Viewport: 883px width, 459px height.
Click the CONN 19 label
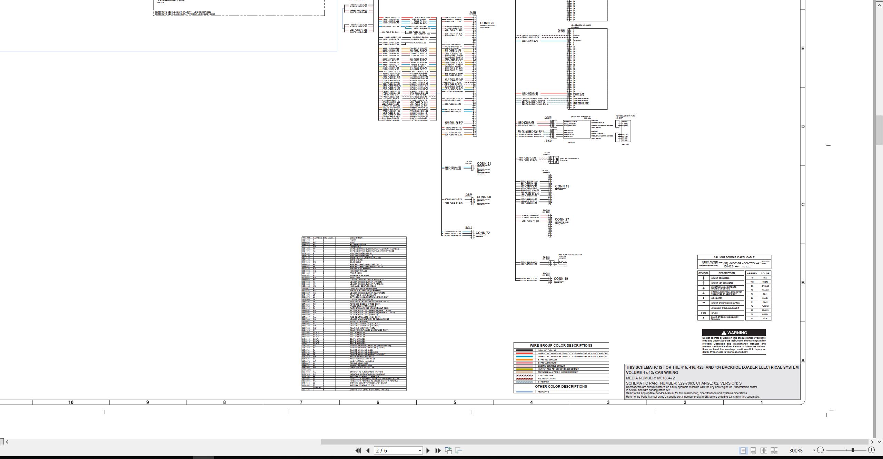click(x=561, y=279)
